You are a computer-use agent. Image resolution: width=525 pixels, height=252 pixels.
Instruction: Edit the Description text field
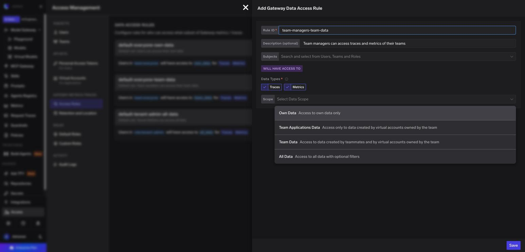(408, 43)
